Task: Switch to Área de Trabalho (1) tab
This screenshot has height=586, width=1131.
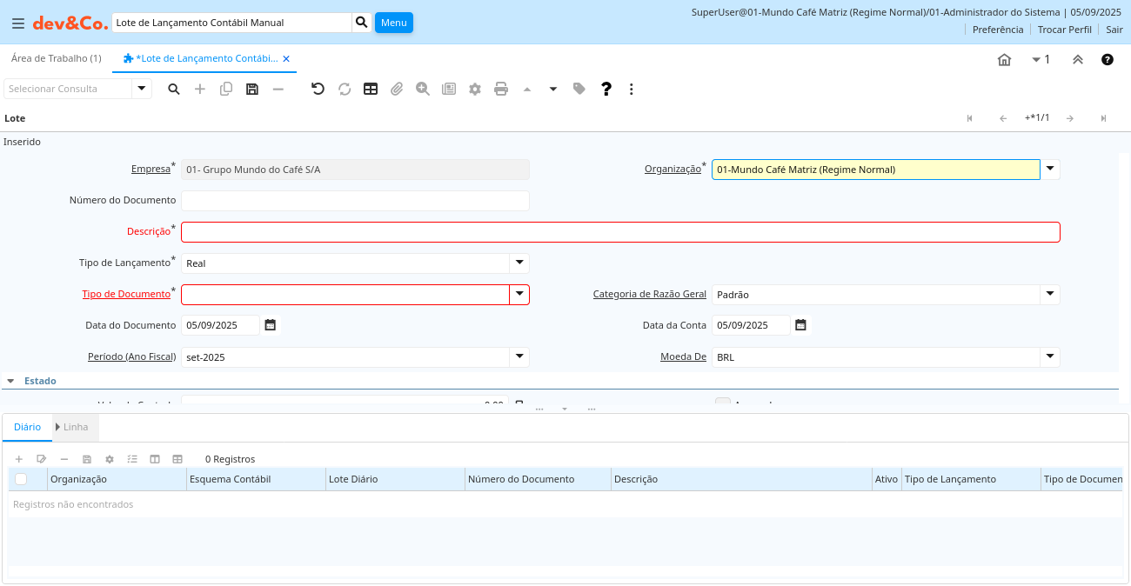Action: pyautogui.click(x=56, y=58)
